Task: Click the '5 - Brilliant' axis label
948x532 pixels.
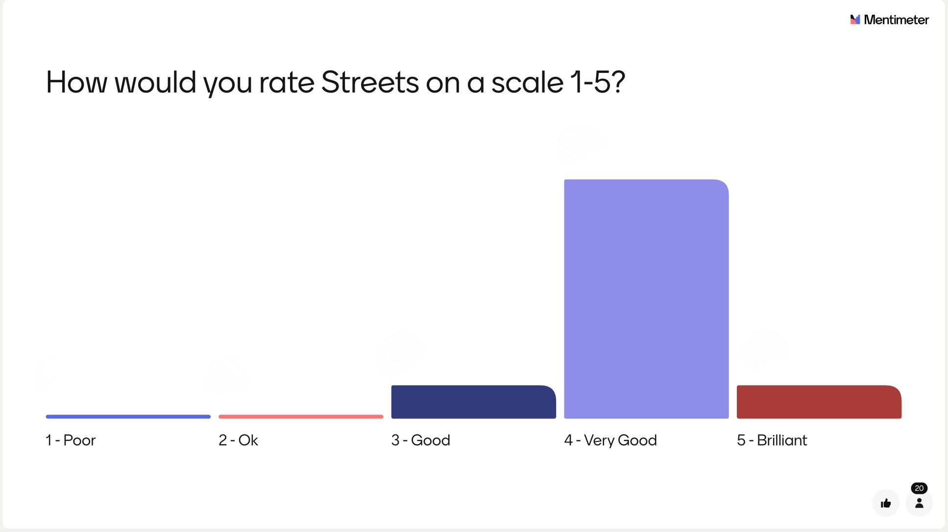Action: coord(772,440)
